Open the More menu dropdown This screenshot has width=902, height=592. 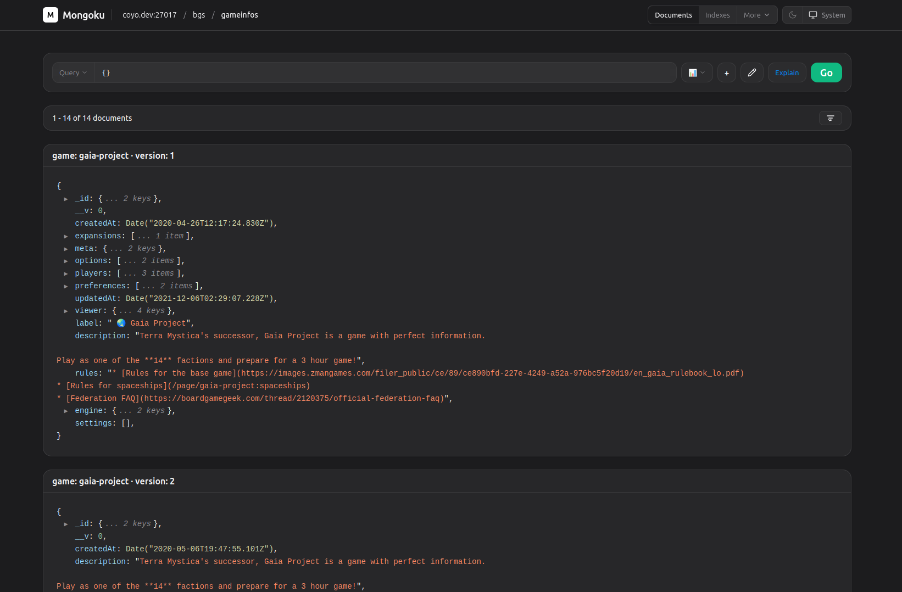tap(756, 15)
